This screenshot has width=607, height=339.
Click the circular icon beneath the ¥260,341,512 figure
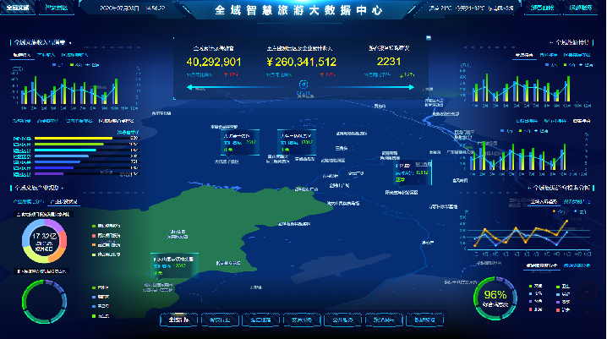[x=301, y=83]
